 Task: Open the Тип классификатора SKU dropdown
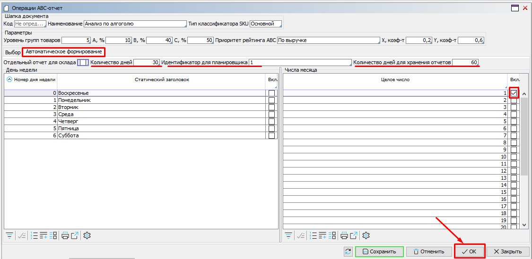click(x=266, y=24)
